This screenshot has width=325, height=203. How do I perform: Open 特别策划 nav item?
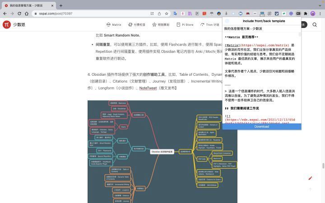(161, 25)
